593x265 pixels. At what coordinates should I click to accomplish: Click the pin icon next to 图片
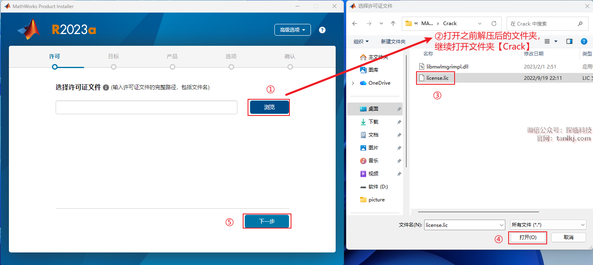coord(399,148)
